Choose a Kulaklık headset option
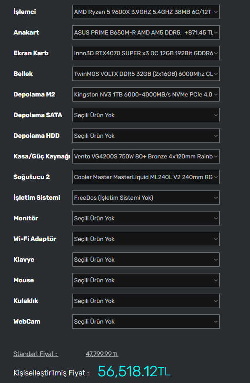250x383 pixels. [146, 301]
